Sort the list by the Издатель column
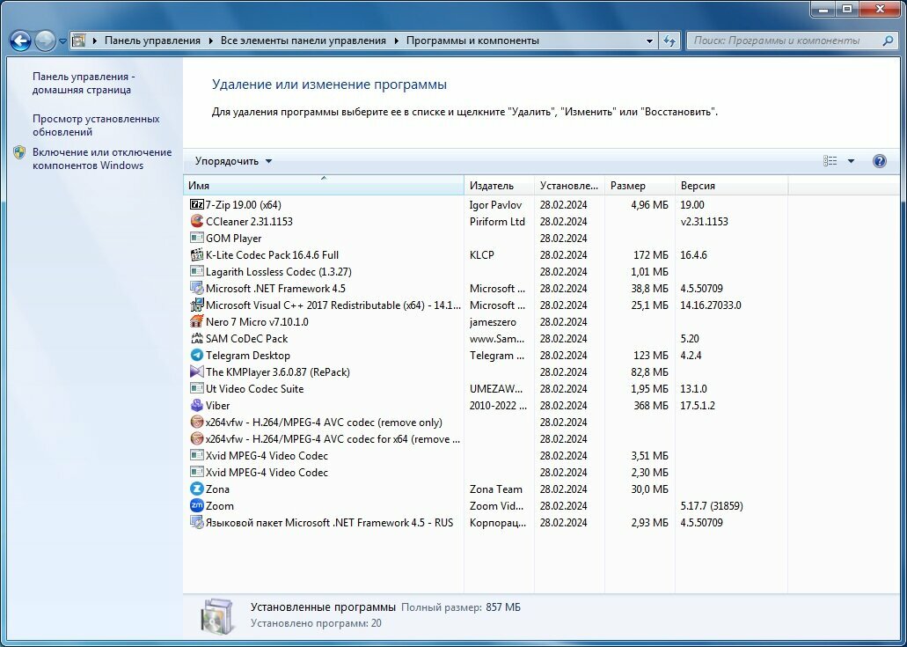 click(499, 185)
